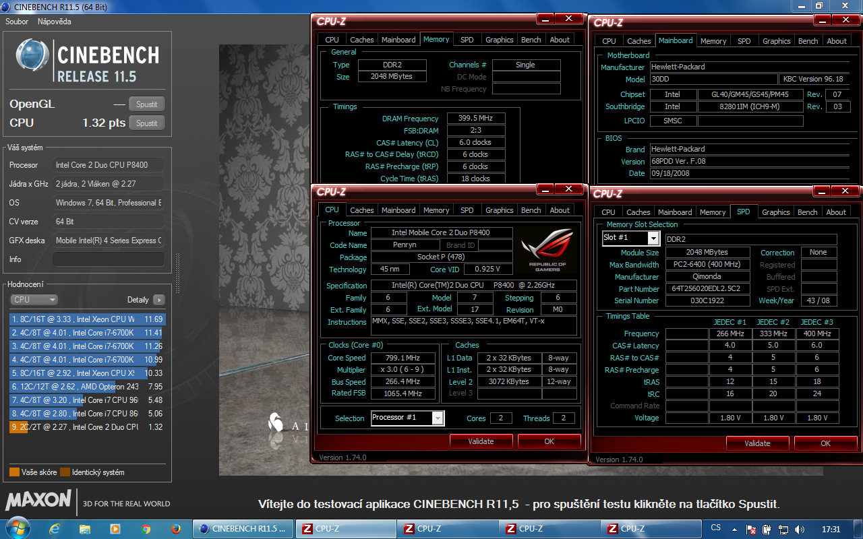Select ranking row 8C/16T @ 2.92 Xeon

click(x=87, y=373)
